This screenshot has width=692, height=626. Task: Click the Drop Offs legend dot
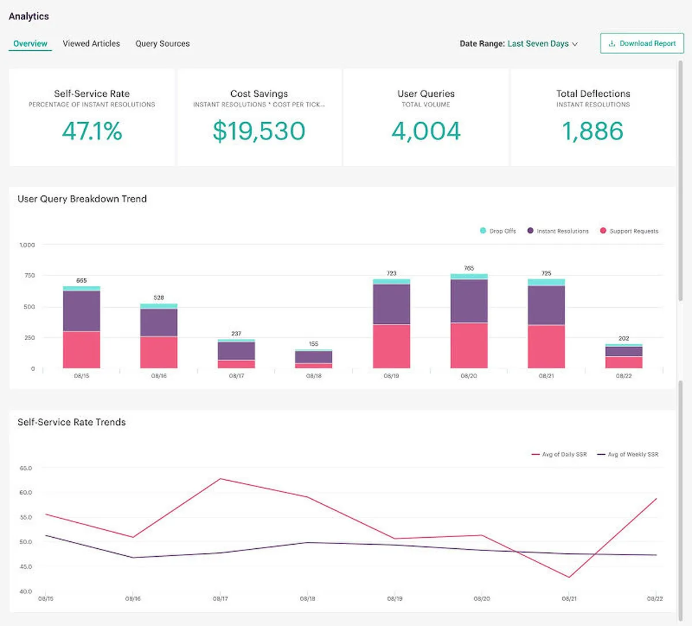pyautogui.click(x=483, y=231)
